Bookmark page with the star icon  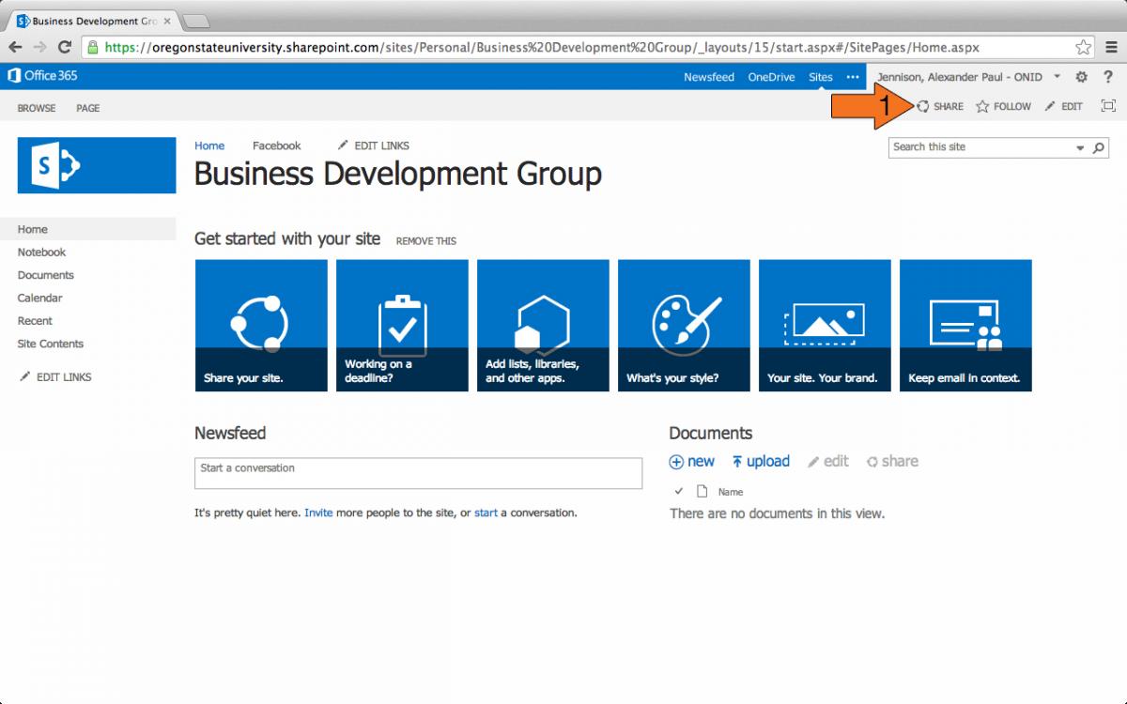[x=1083, y=47]
